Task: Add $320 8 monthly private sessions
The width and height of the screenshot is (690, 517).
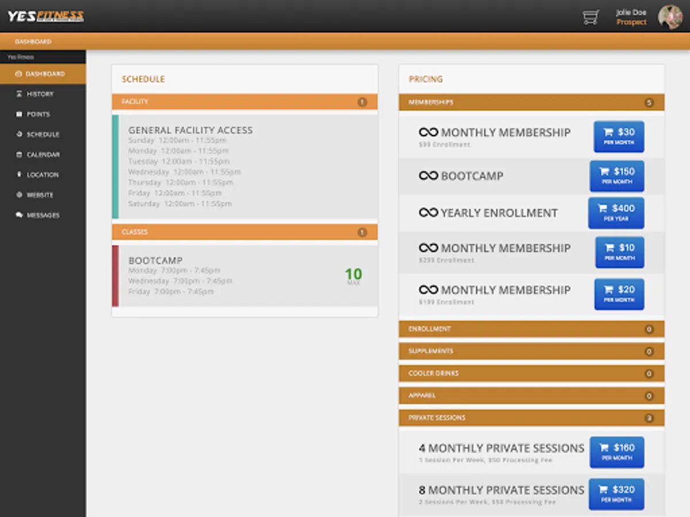Action: [x=616, y=494]
